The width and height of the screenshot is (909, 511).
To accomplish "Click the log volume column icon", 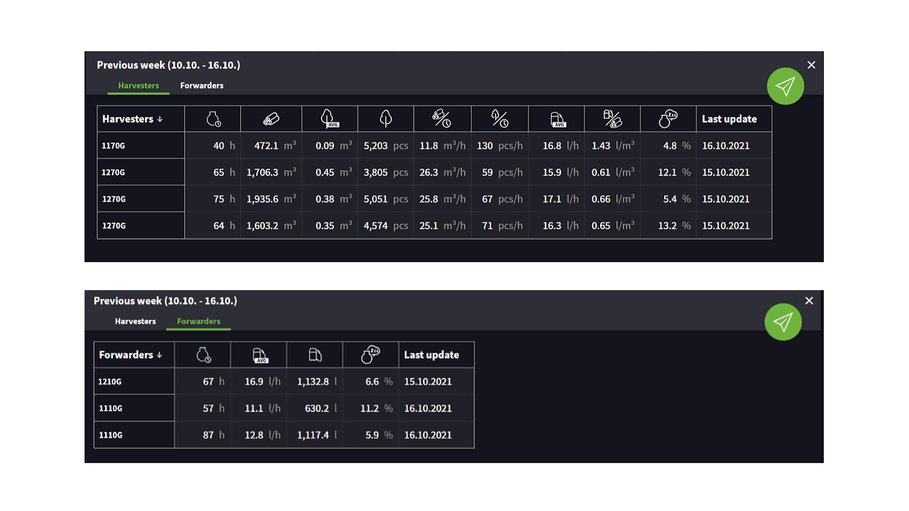I will click(x=271, y=119).
